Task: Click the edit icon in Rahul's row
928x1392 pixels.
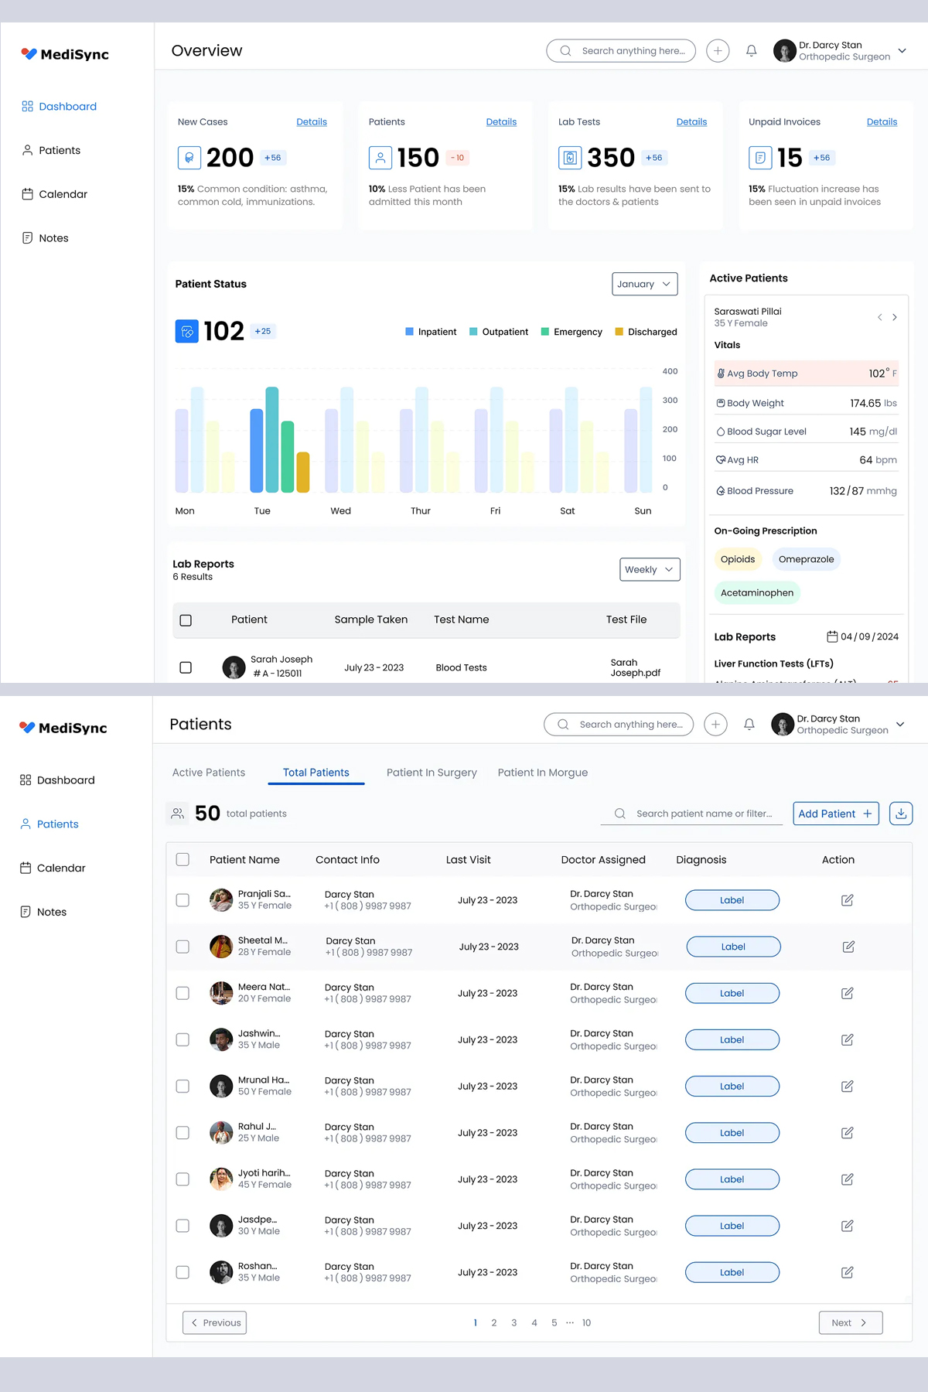Action: coord(848,1133)
